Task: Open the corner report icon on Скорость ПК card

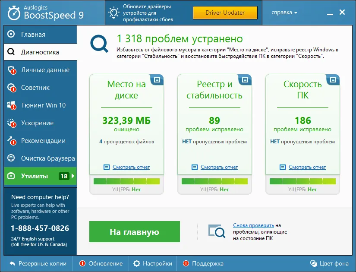Action: pyautogui.click(x=333, y=80)
